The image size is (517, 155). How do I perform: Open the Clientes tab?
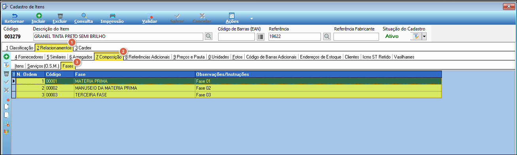[x=352, y=57]
